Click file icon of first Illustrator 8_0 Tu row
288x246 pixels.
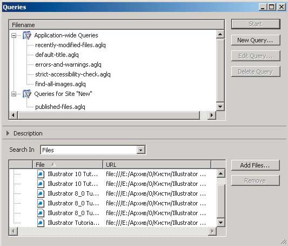click(x=41, y=193)
